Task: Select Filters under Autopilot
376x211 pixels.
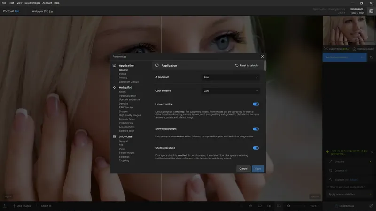Action: point(122,92)
